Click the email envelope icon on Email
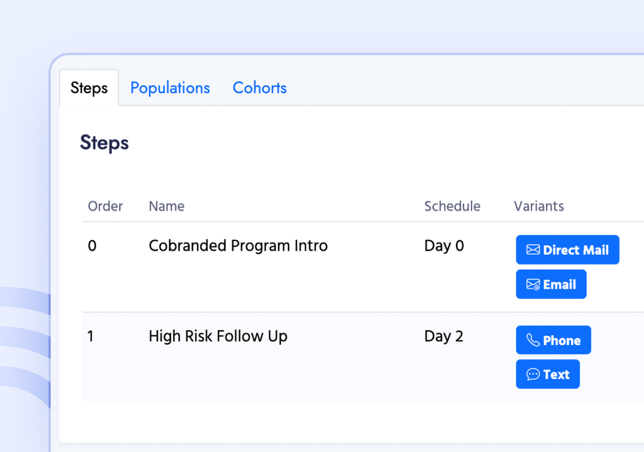 click(533, 284)
